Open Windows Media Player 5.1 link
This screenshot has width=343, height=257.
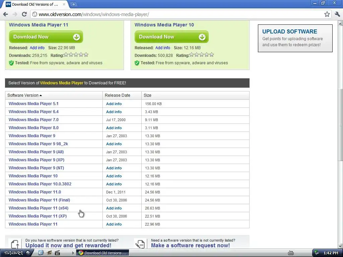(x=33, y=104)
